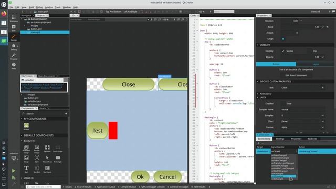Select the Mouse Area component
The image size is (336, 189).
(x=47, y=159)
